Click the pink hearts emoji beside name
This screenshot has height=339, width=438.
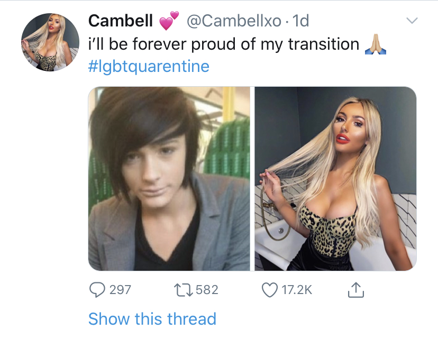point(169,21)
